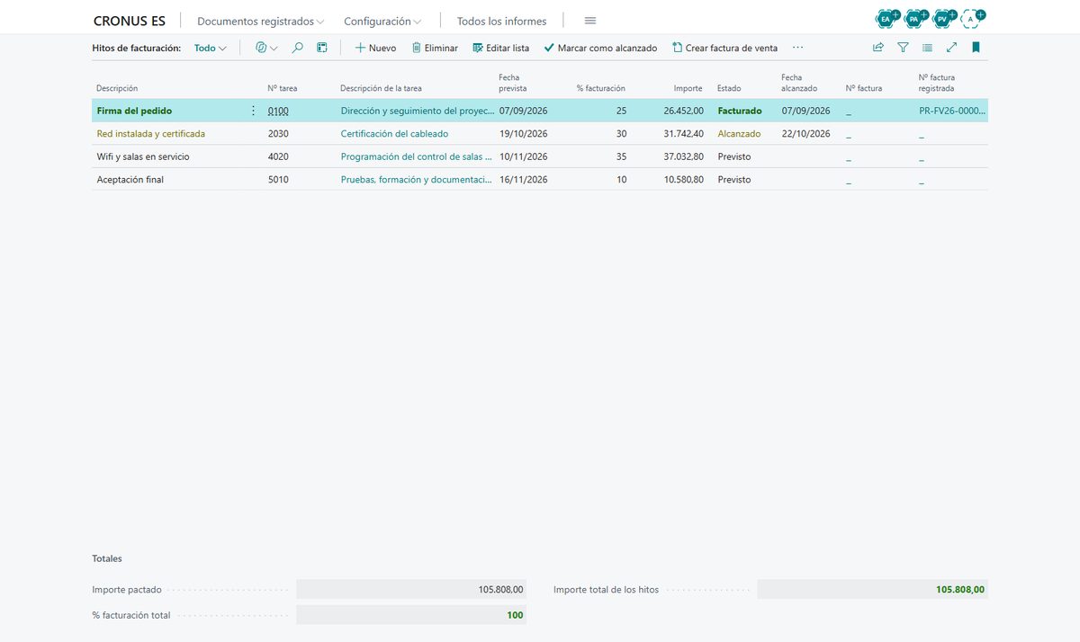Change the list layout view icon

(927, 48)
